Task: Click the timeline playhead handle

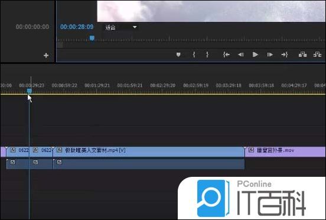Action: (30, 91)
